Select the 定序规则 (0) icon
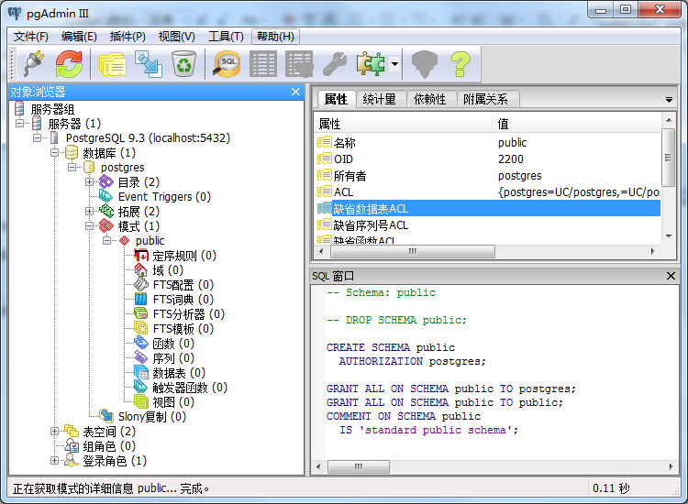Screen dimensions: 688x504 tap(141, 255)
